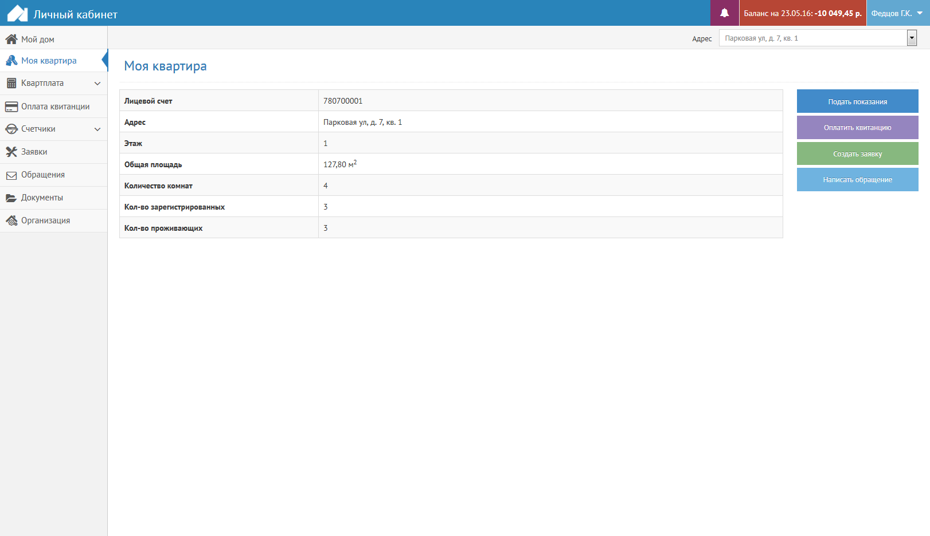The width and height of the screenshot is (930, 536).
Task: Click the Моя квартира page heading
Action: coord(165,66)
